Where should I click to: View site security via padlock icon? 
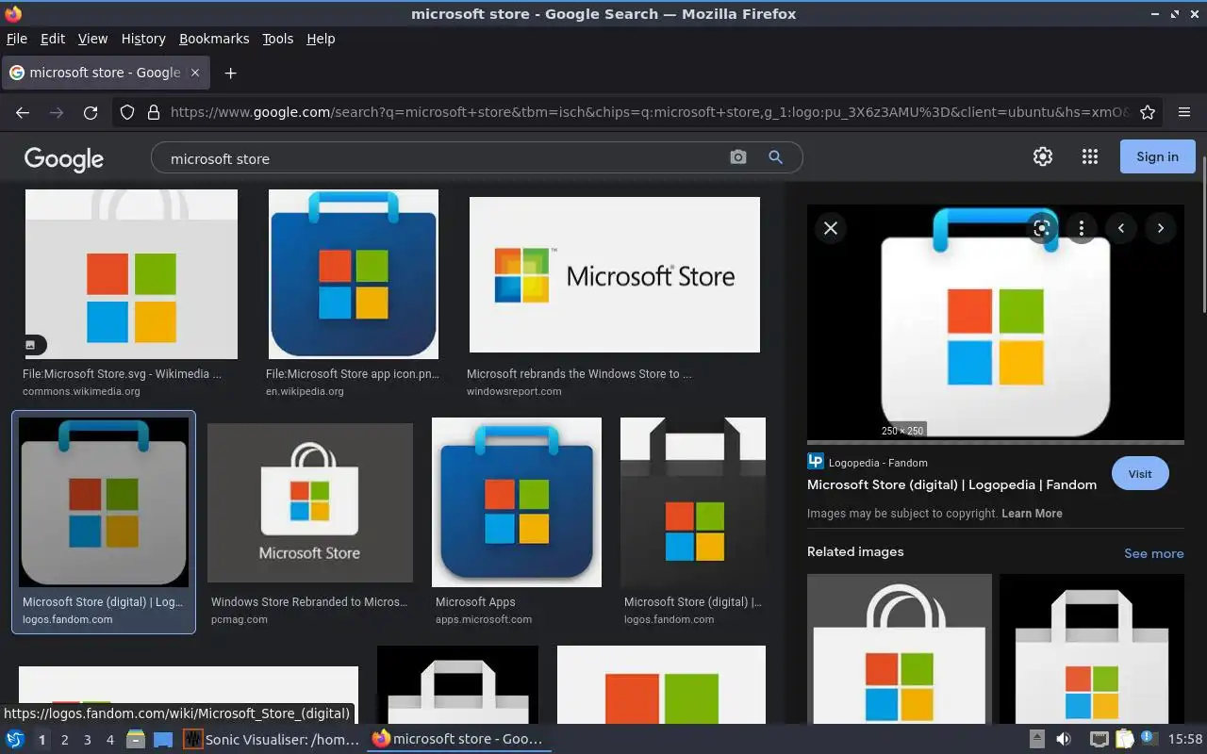point(153,112)
